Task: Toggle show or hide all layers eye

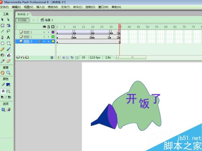Action: click(x=44, y=27)
